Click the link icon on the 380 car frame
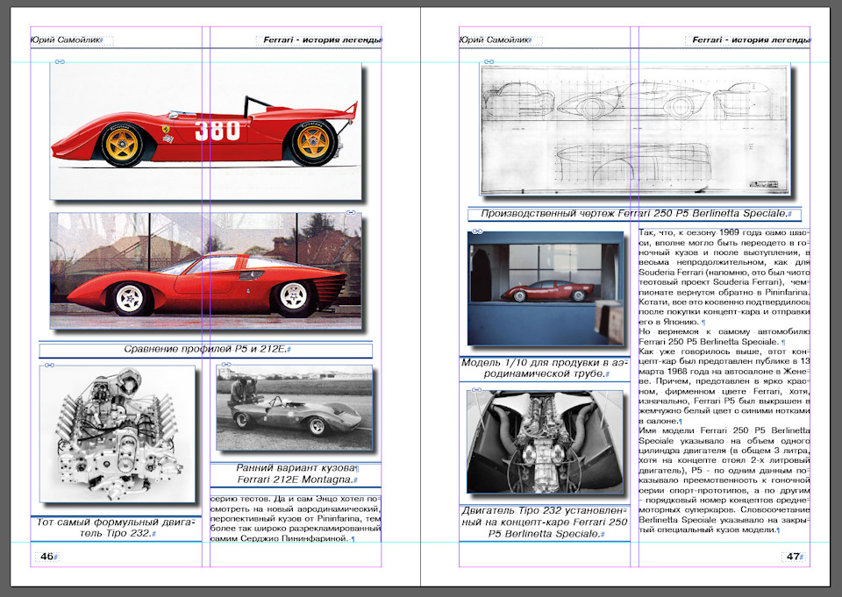This screenshot has height=597, width=842. click(x=60, y=62)
